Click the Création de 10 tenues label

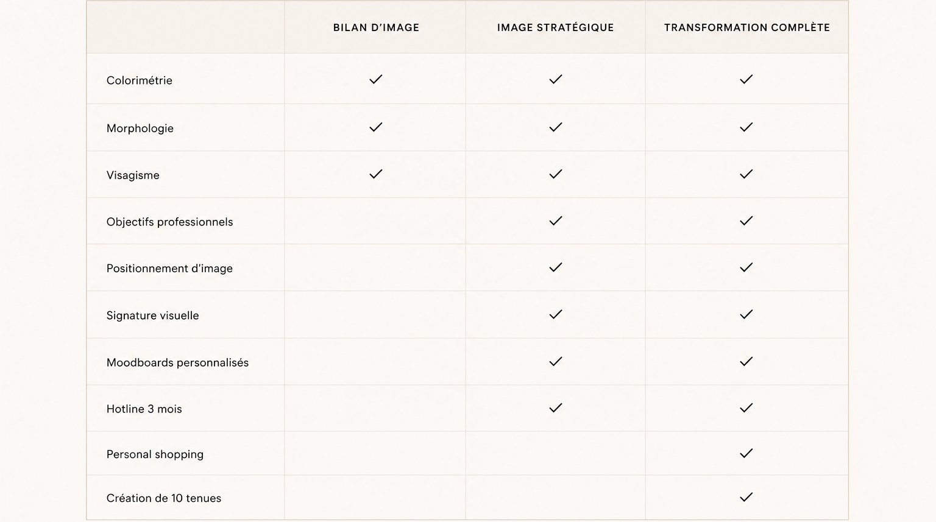[164, 498]
